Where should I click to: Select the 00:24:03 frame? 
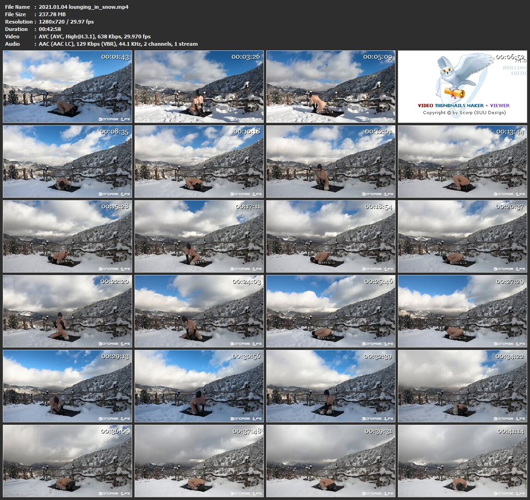pyautogui.click(x=199, y=311)
